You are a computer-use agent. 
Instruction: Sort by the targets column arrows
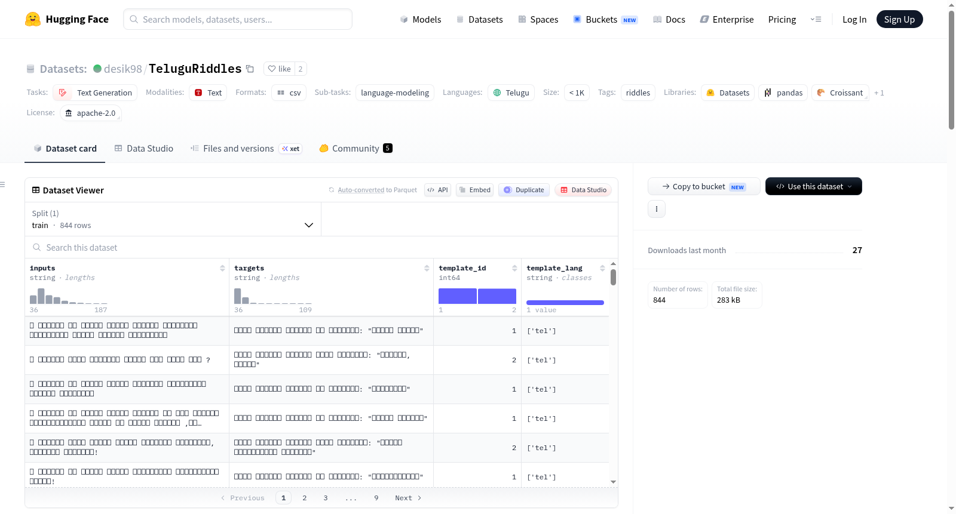point(427,268)
